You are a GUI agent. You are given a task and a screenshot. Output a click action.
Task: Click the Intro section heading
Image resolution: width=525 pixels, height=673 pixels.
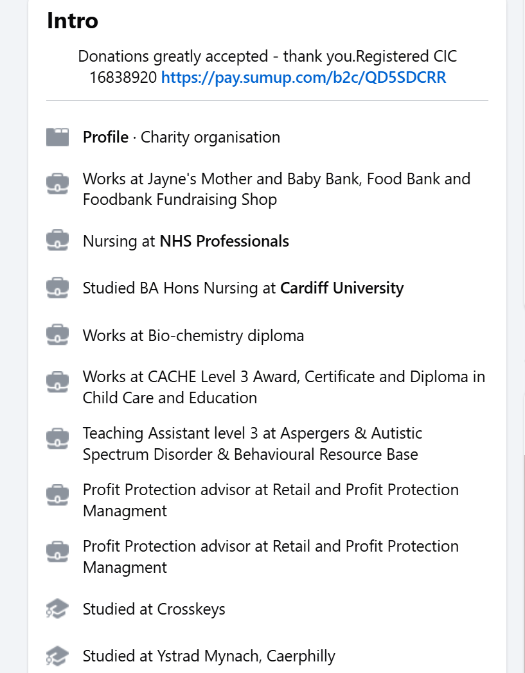[73, 21]
